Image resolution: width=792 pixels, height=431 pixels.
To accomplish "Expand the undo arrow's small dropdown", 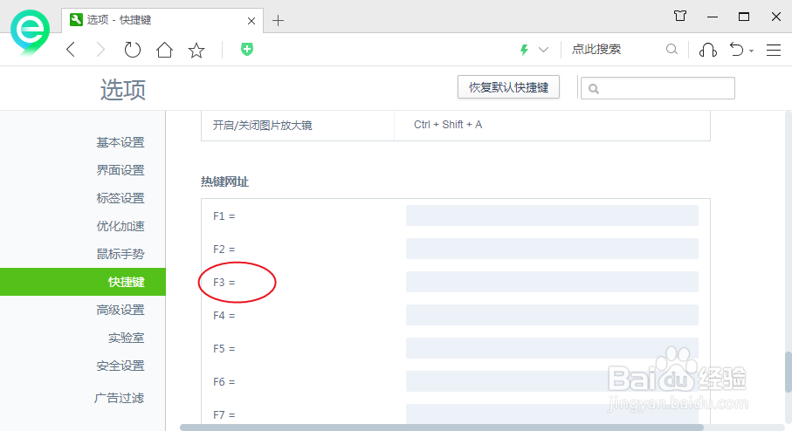I will pyautogui.click(x=751, y=51).
